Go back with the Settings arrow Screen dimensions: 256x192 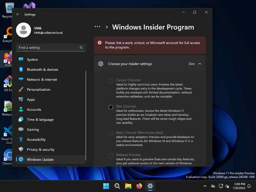coord(18,14)
